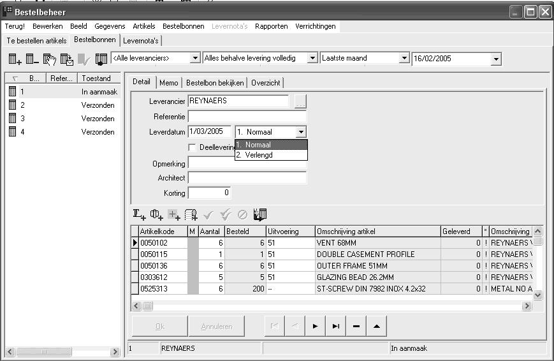Click the delete record minus button
Viewport: 554px width, 361px height.
(356, 326)
